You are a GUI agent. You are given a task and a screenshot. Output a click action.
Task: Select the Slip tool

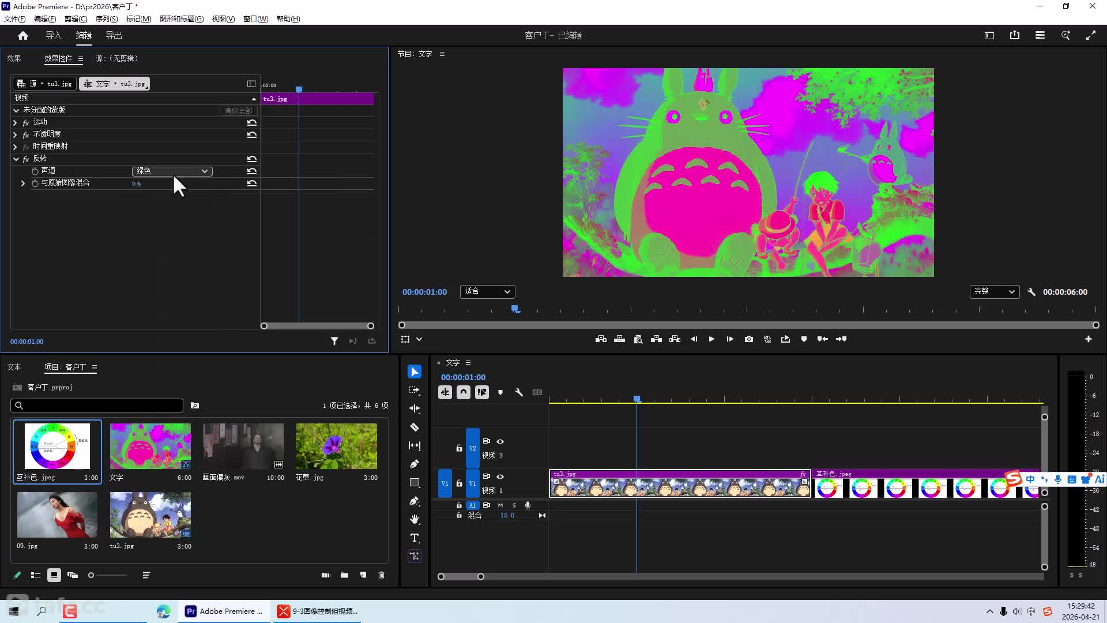(x=415, y=445)
